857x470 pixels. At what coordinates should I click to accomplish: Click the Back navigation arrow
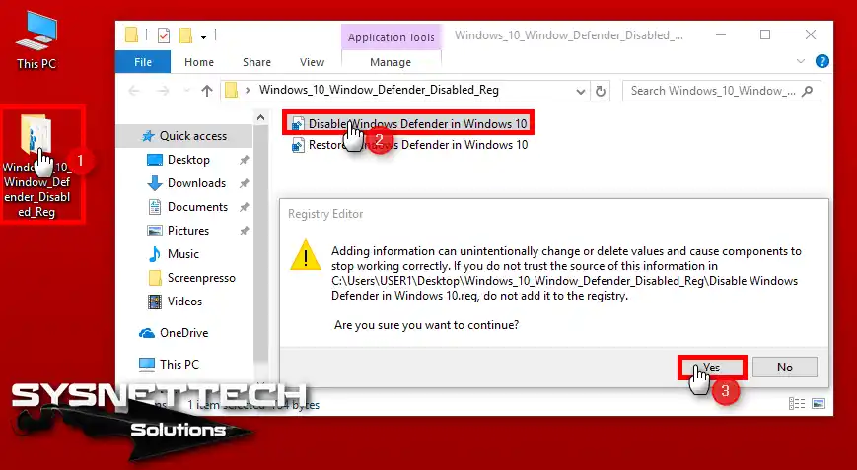pos(134,91)
